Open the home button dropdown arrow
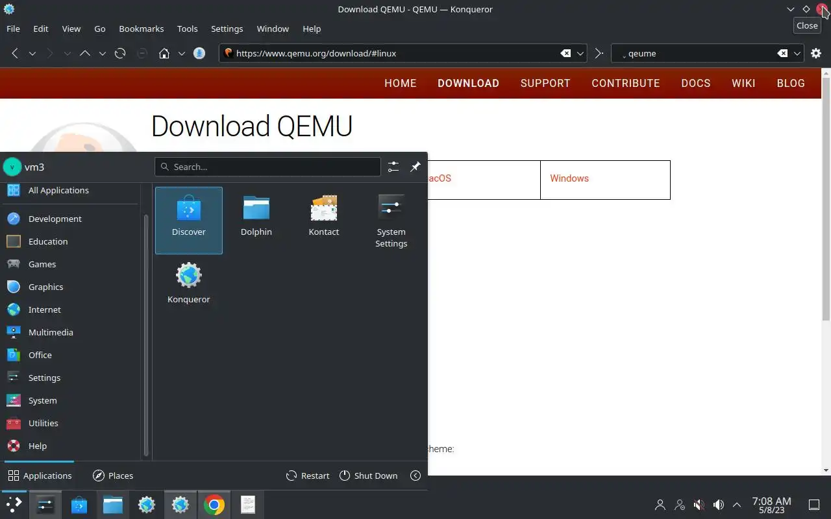Image resolution: width=831 pixels, height=519 pixels. click(181, 53)
